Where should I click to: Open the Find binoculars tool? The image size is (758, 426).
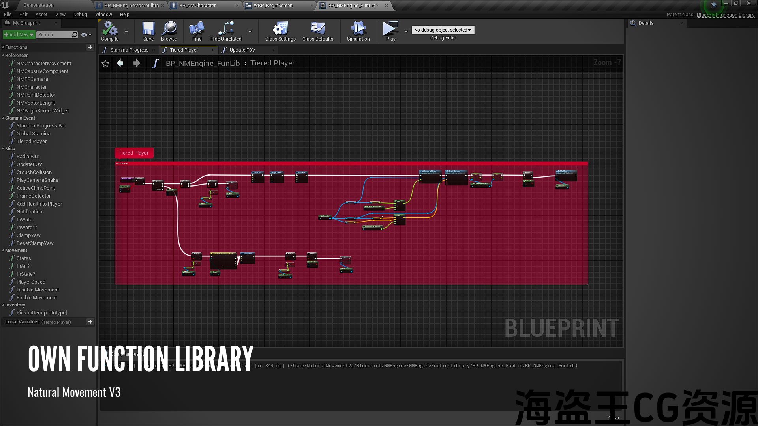(x=197, y=29)
